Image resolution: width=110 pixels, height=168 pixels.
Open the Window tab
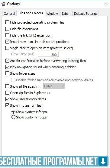(52, 14)
